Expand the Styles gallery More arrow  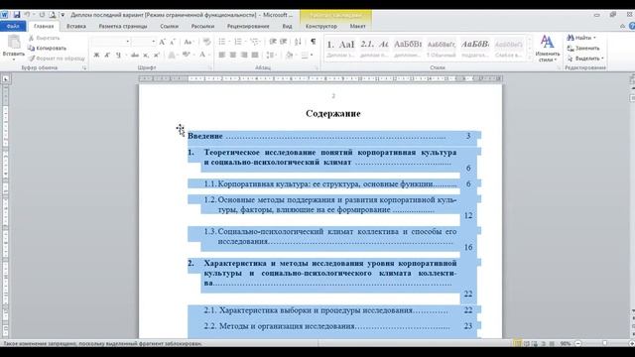pos(529,58)
